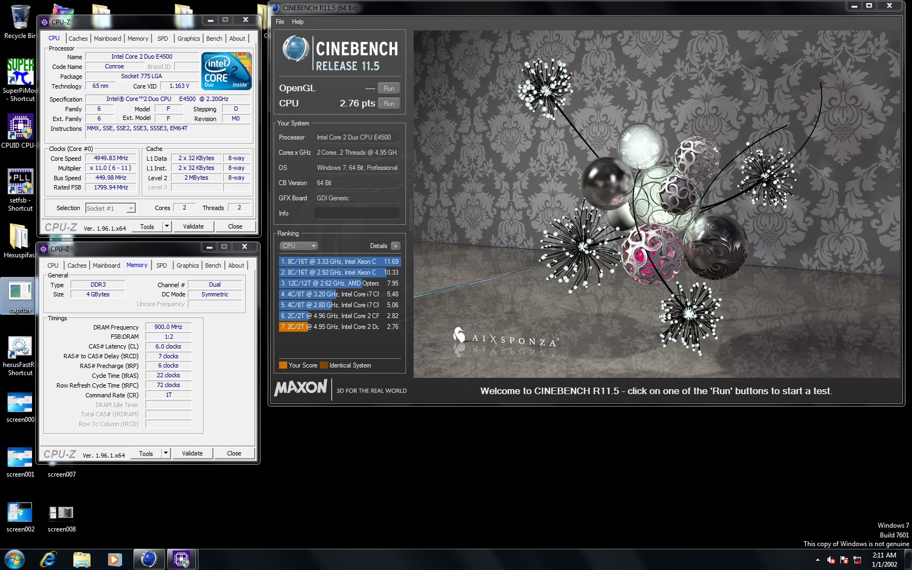This screenshot has width=912, height=570.
Task: Click the Cinebench rendered scene image
Action: 658,204
